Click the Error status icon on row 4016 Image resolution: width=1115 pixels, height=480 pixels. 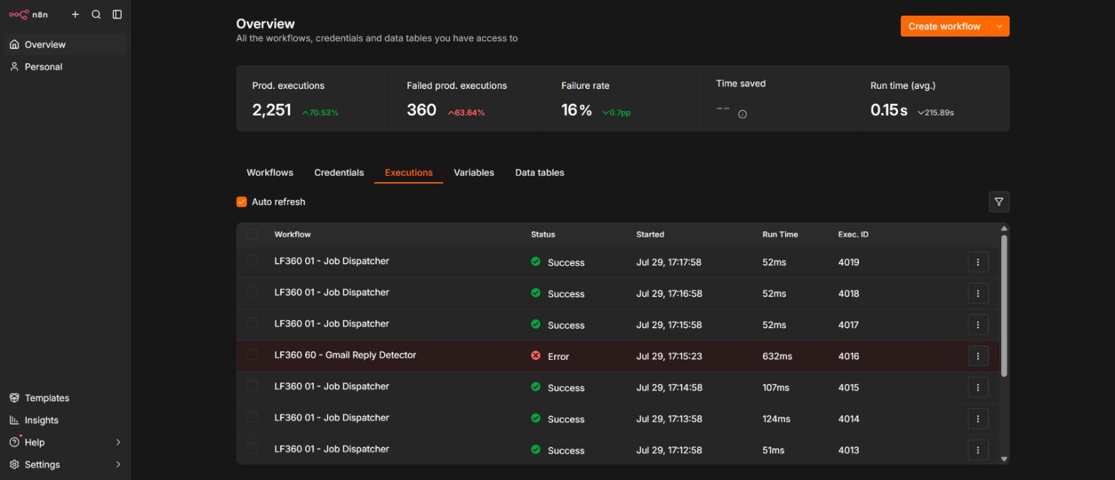[x=535, y=356]
